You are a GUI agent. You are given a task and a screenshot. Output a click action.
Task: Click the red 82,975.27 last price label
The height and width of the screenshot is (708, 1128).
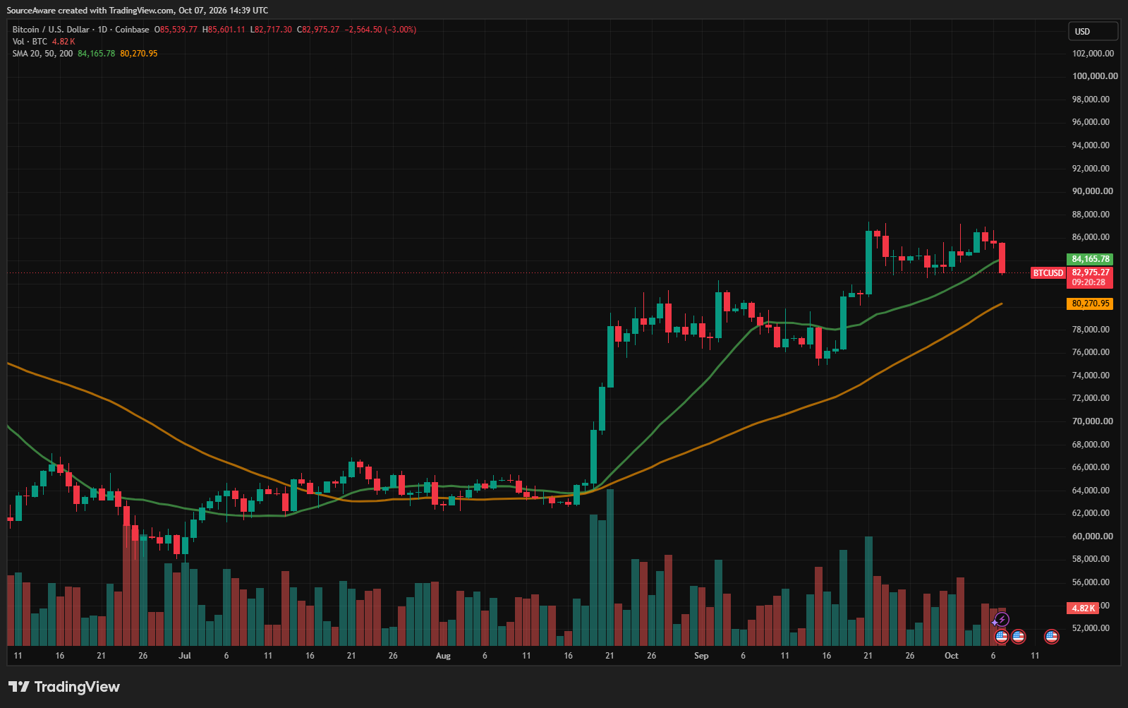tap(1091, 272)
